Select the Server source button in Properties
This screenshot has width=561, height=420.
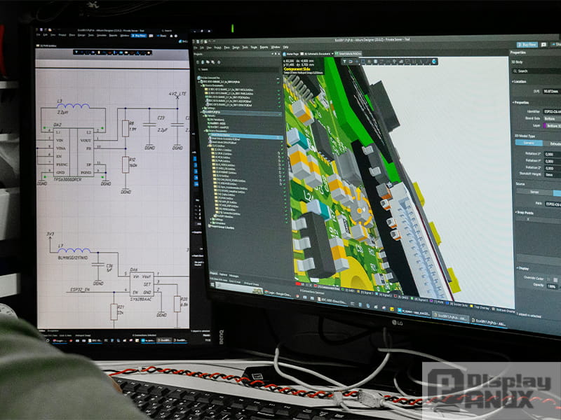534,192
